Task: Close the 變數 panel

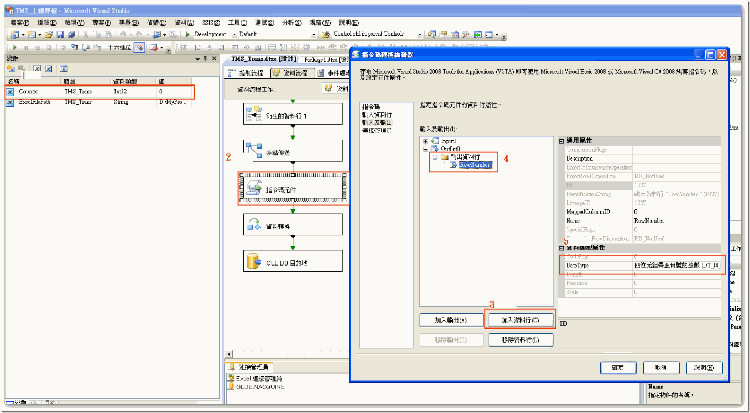Action: [x=214, y=59]
